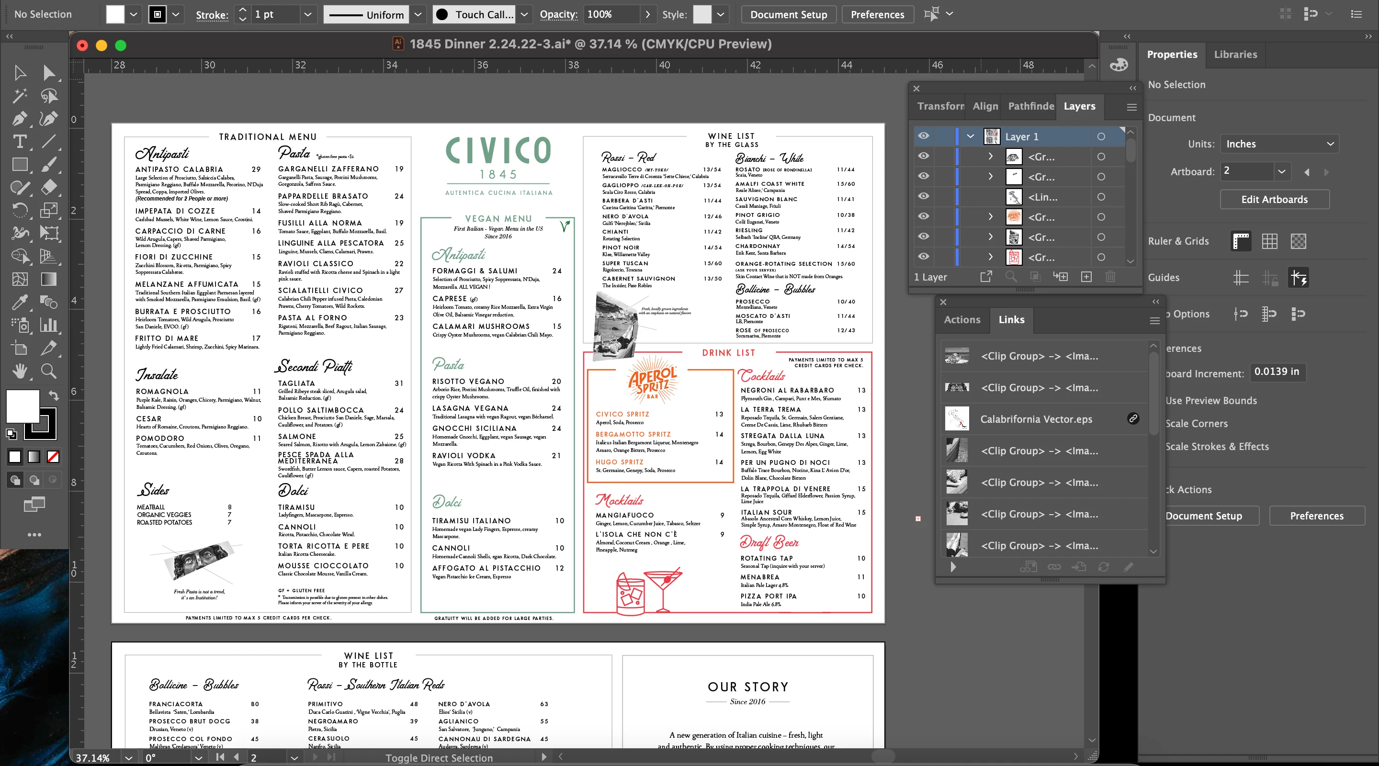Switch to the Actions tab
The width and height of the screenshot is (1379, 766).
(962, 320)
